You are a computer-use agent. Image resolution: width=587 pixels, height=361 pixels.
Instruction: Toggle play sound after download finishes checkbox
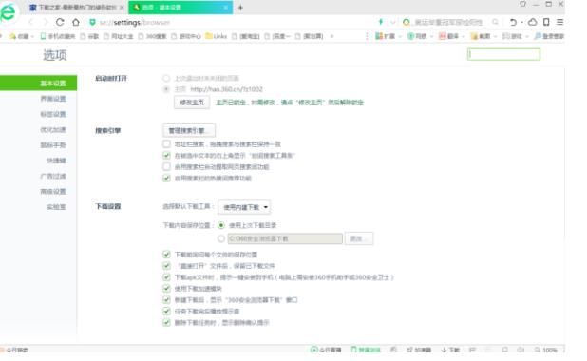pos(166,311)
